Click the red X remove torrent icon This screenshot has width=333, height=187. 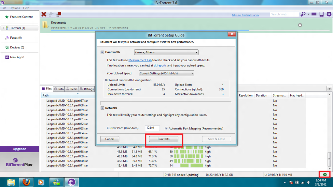pos(44,14)
